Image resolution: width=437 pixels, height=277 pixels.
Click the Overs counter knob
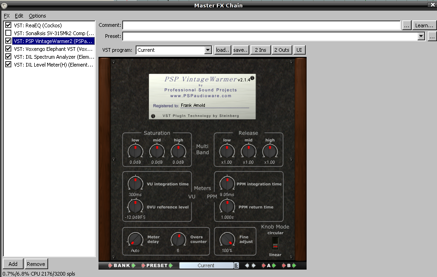tap(178, 240)
